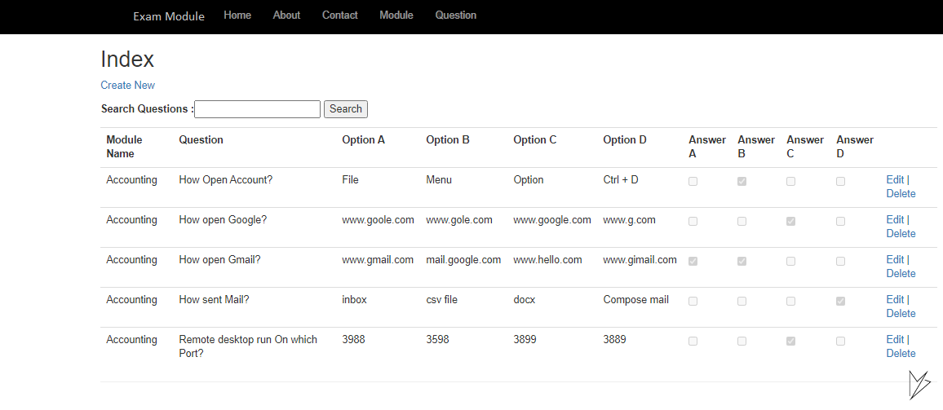This screenshot has width=943, height=410.
Task: Navigate to the Contact page
Action: 340,15
